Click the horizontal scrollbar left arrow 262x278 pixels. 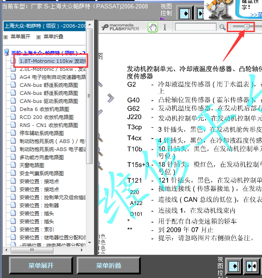tap(6, 250)
